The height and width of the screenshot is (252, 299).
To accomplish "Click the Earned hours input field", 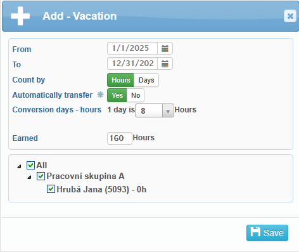I will (120, 138).
